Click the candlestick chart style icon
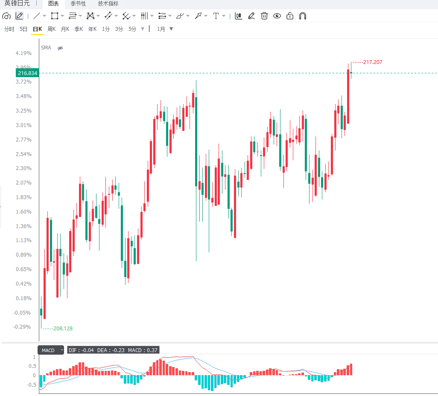438x396 pixels. click(x=238, y=16)
